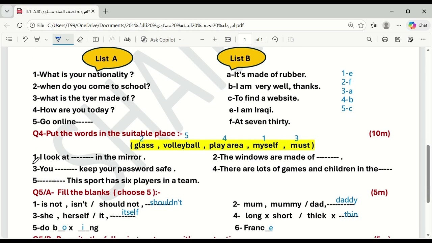Viewport: 432px width, 243px height.
Task: Expand the Ask Copilot dropdown arrow
Action: pos(180,40)
